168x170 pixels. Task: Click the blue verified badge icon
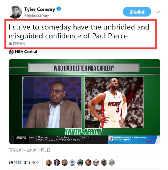click(59, 9)
